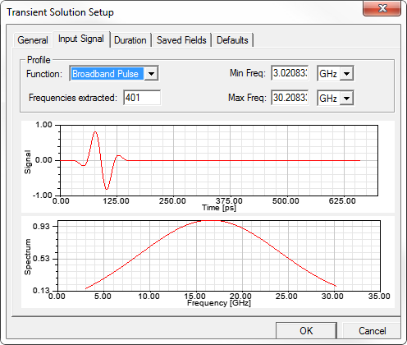Open the Duration tab
Image resolution: width=407 pixels, height=345 pixels.
(130, 40)
